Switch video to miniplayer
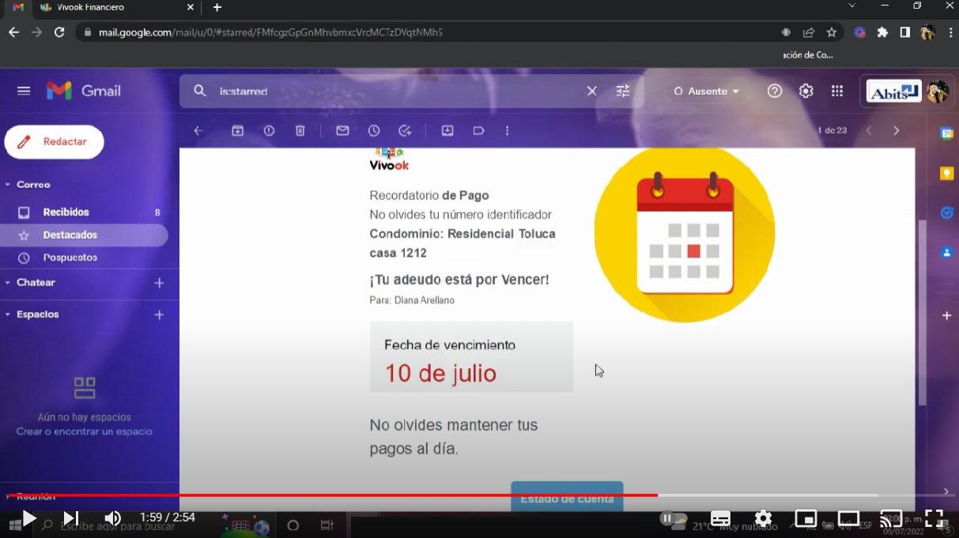The width and height of the screenshot is (959, 538). coord(806,519)
